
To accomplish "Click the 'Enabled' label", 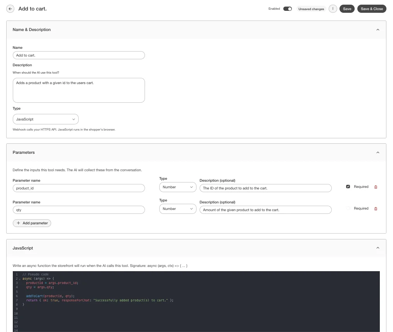I will click(274, 9).
